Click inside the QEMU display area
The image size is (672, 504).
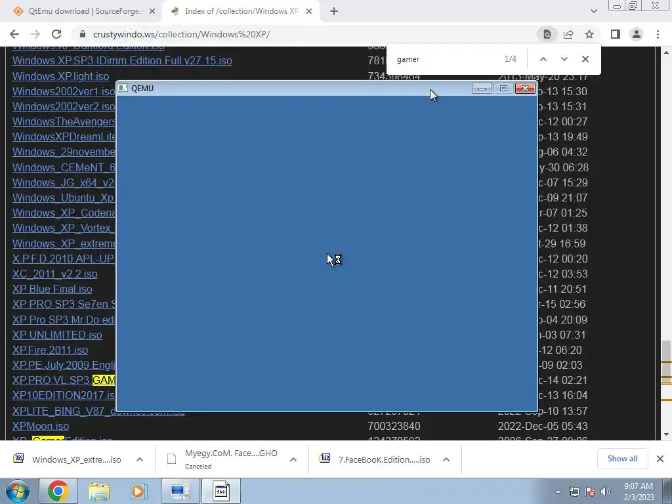click(327, 253)
